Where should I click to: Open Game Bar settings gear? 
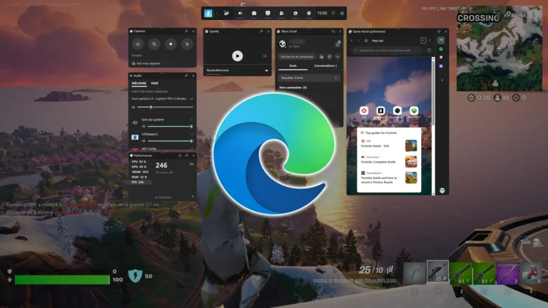[x=342, y=13]
